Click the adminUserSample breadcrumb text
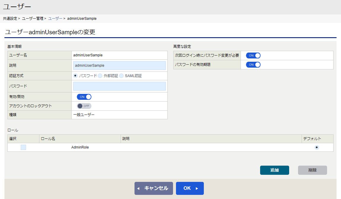341x199 pixels. pyautogui.click(x=82, y=18)
